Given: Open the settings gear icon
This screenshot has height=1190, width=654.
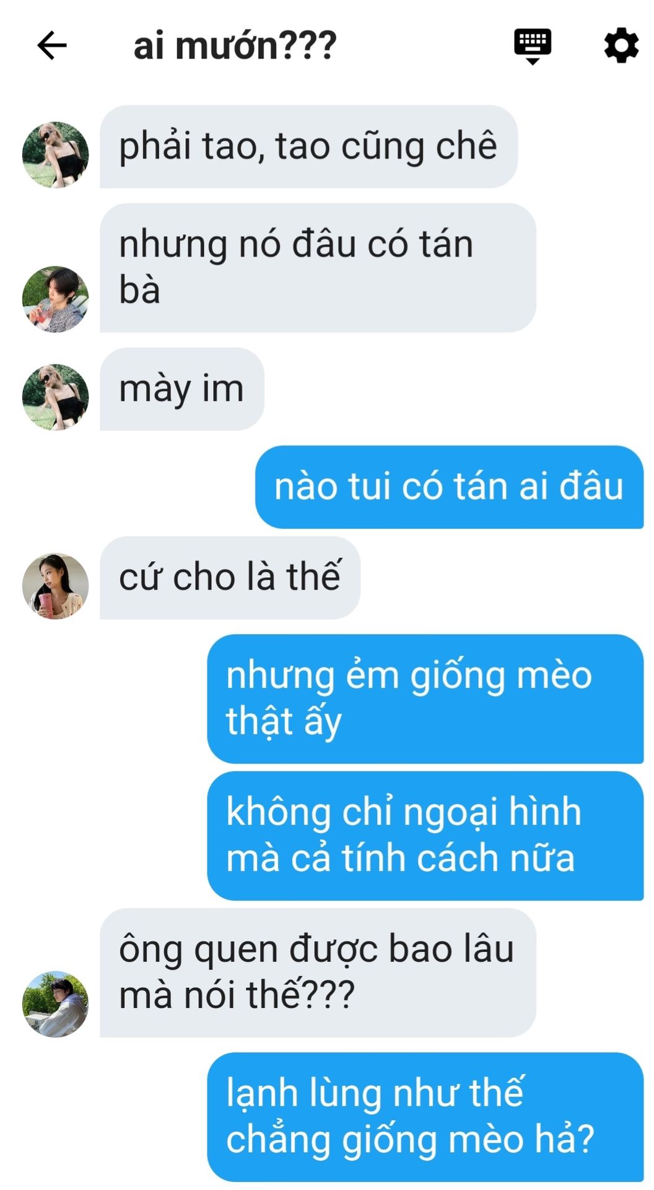Looking at the screenshot, I should point(621,45).
